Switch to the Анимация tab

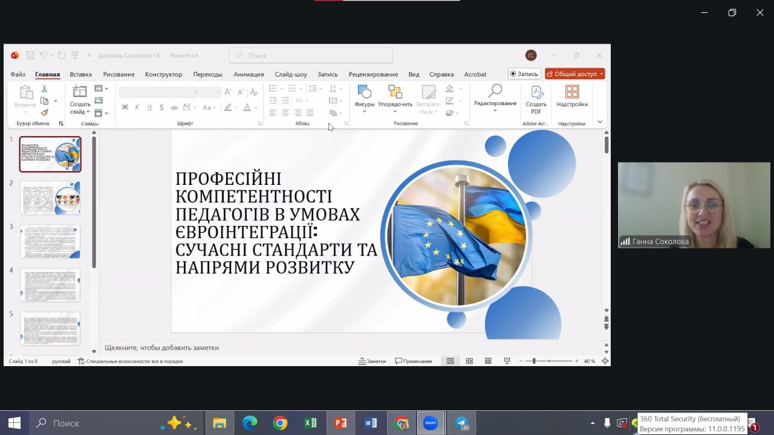point(249,74)
